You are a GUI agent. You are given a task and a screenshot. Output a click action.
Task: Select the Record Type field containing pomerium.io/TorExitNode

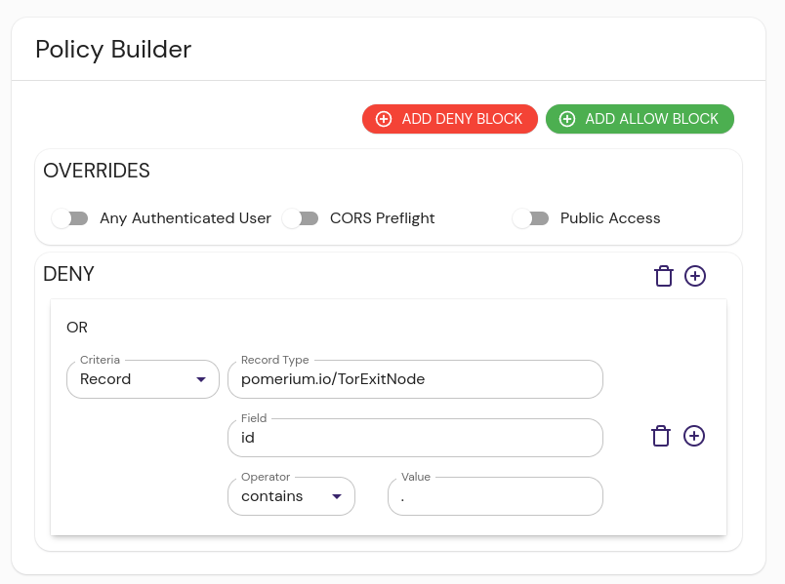(x=415, y=379)
